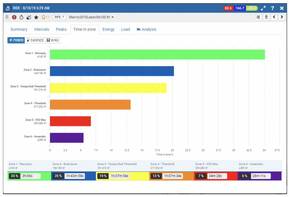Go to previous ride arrow

pyautogui.click(x=274, y=17)
